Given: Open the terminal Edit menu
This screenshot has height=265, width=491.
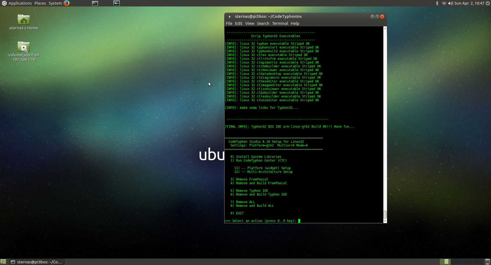Looking at the screenshot, I should click(239, 23).
